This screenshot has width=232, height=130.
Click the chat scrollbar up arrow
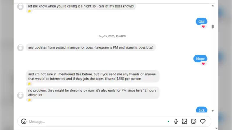tap(213, 6)
